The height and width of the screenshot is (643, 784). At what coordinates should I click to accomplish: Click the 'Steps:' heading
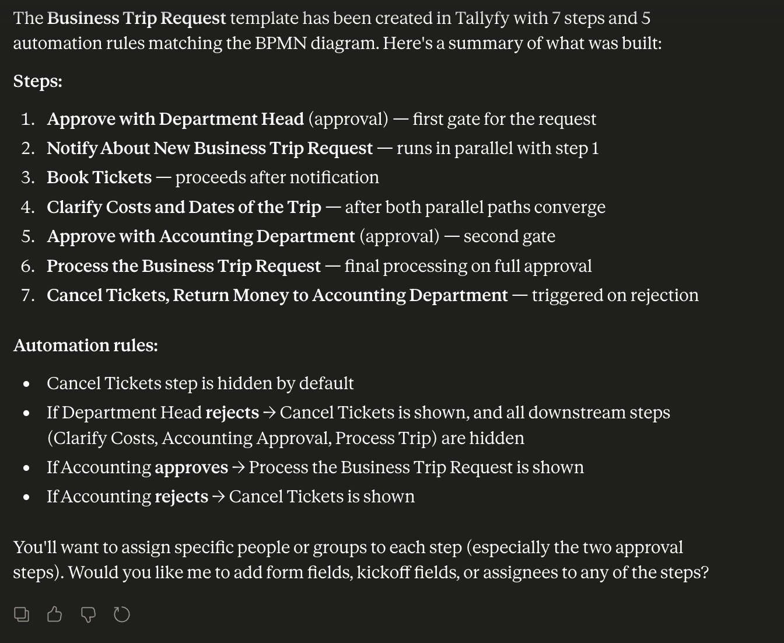click(x=38, y=81)
